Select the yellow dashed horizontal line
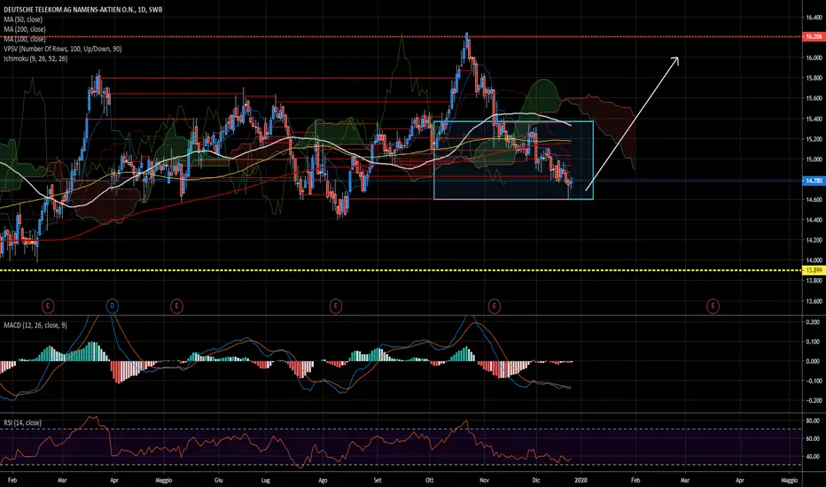The height and width of the screenshot is (487, 826). click(x=401, y=270)
